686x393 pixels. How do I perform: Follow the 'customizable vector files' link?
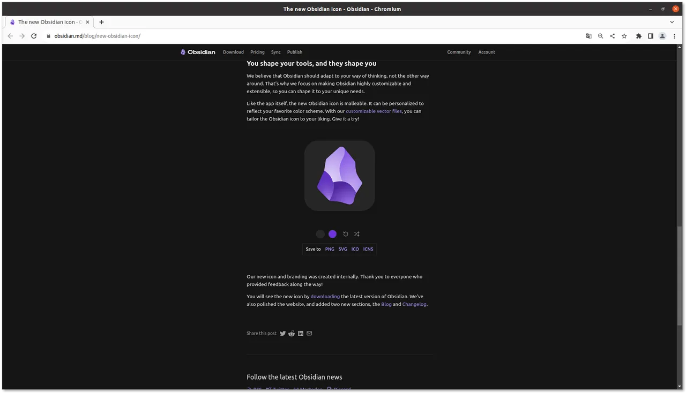coord(374,111)
